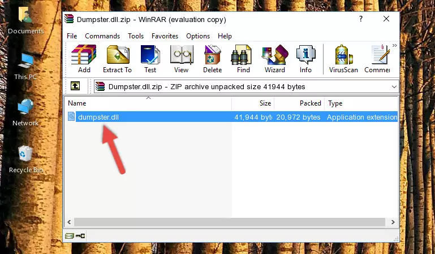Viewport: 435px width, 254px height.
Task: Click the 41,944 size cell
Action: pyautogui.click(x=253, y=117)
